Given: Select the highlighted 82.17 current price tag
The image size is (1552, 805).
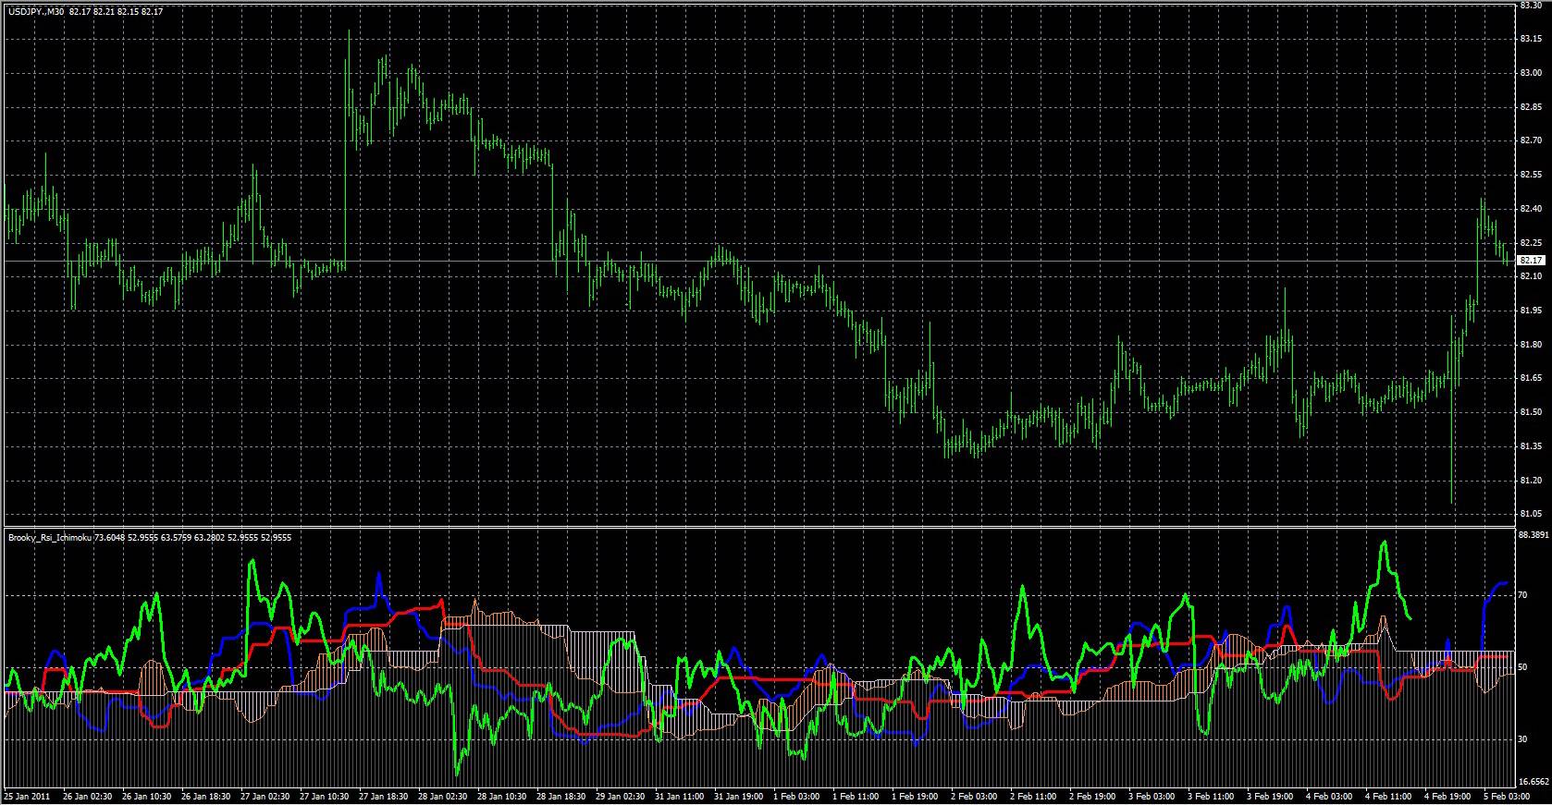Looking at the screenshot, I should (x=1532, y=261).
